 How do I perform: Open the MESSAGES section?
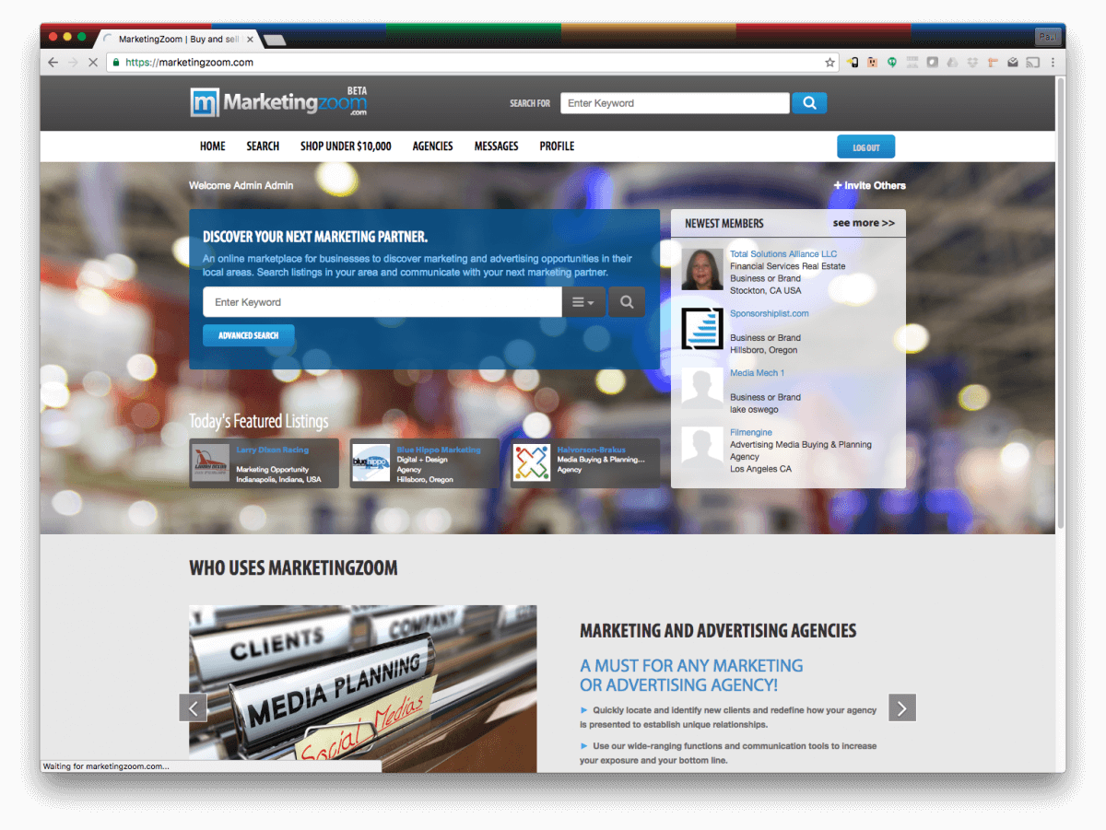[496, 146]
